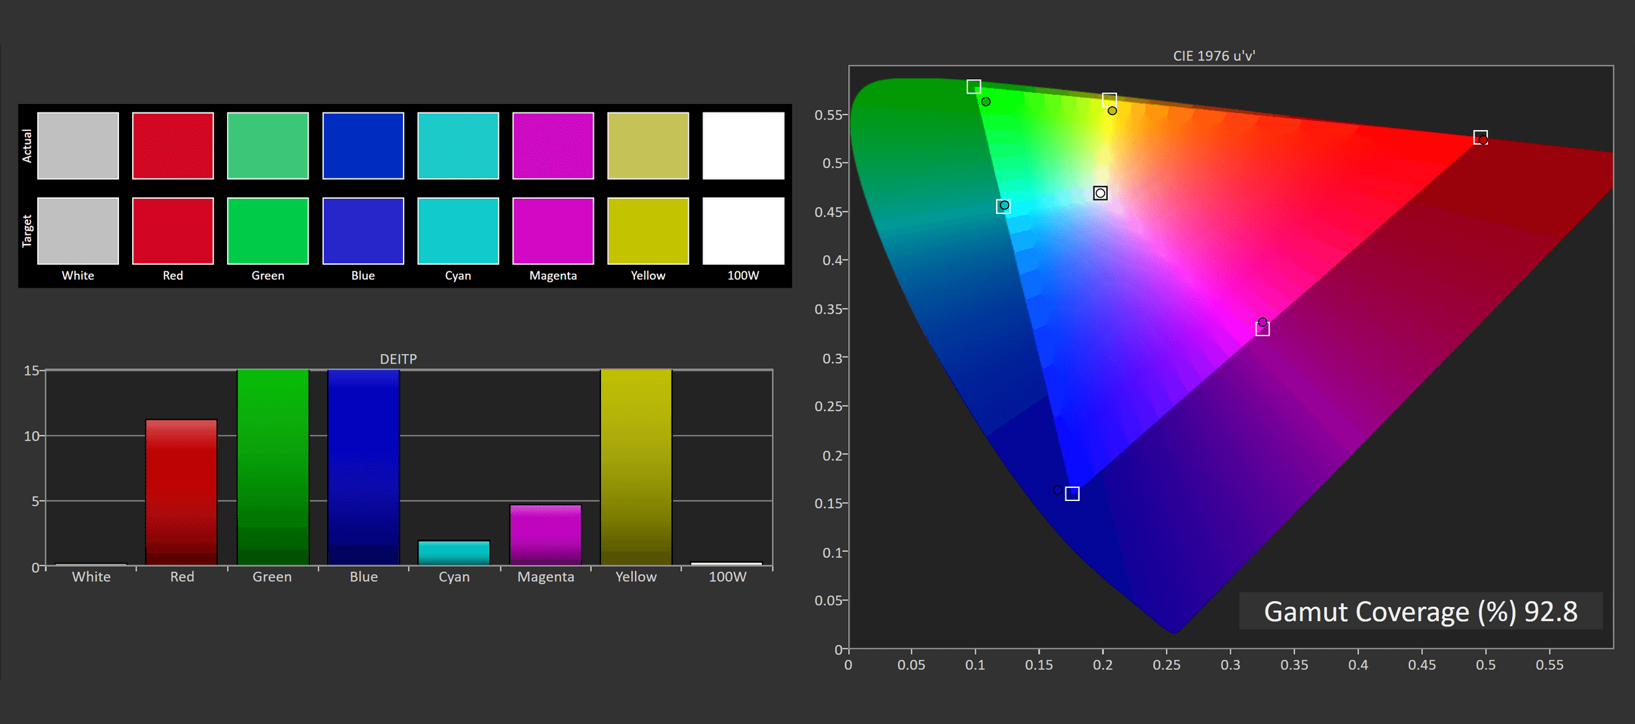Select the Target White gray swatch

point(78,231)
